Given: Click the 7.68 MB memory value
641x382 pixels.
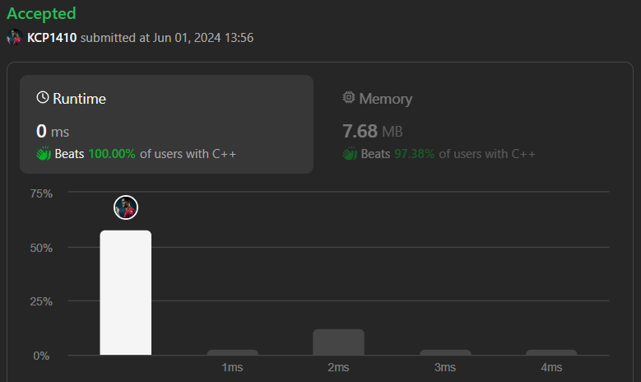Looking at the screenshot, I should point(373,131).
